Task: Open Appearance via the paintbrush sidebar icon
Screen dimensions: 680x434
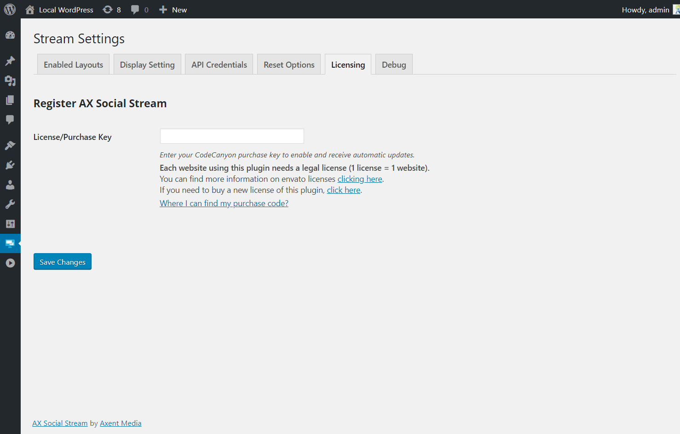Action: click(10, 145)
